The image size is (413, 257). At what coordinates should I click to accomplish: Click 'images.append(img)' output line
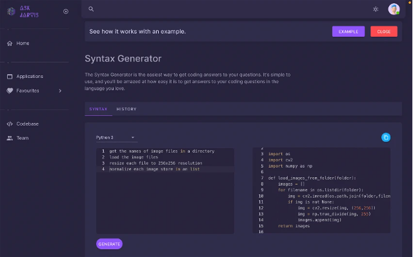(319, 220)
